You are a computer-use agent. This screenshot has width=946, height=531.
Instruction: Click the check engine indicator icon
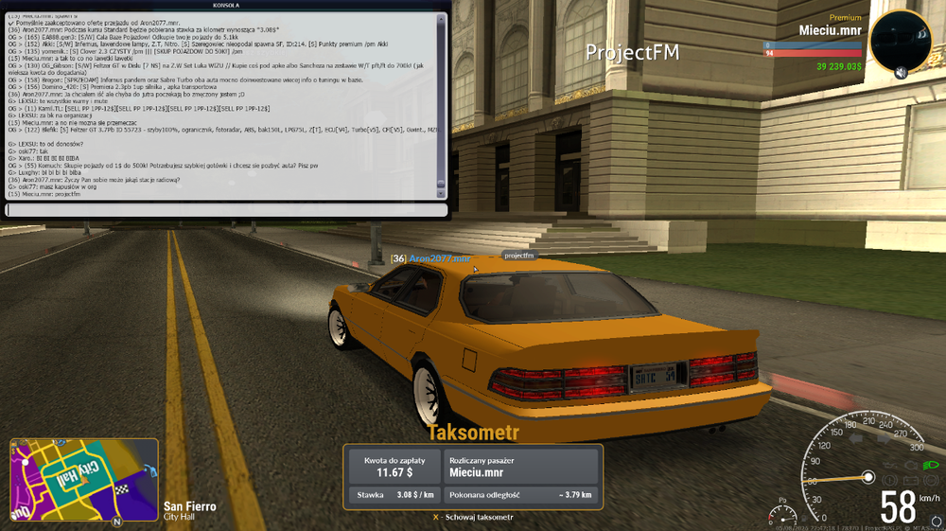pos(911,466)
